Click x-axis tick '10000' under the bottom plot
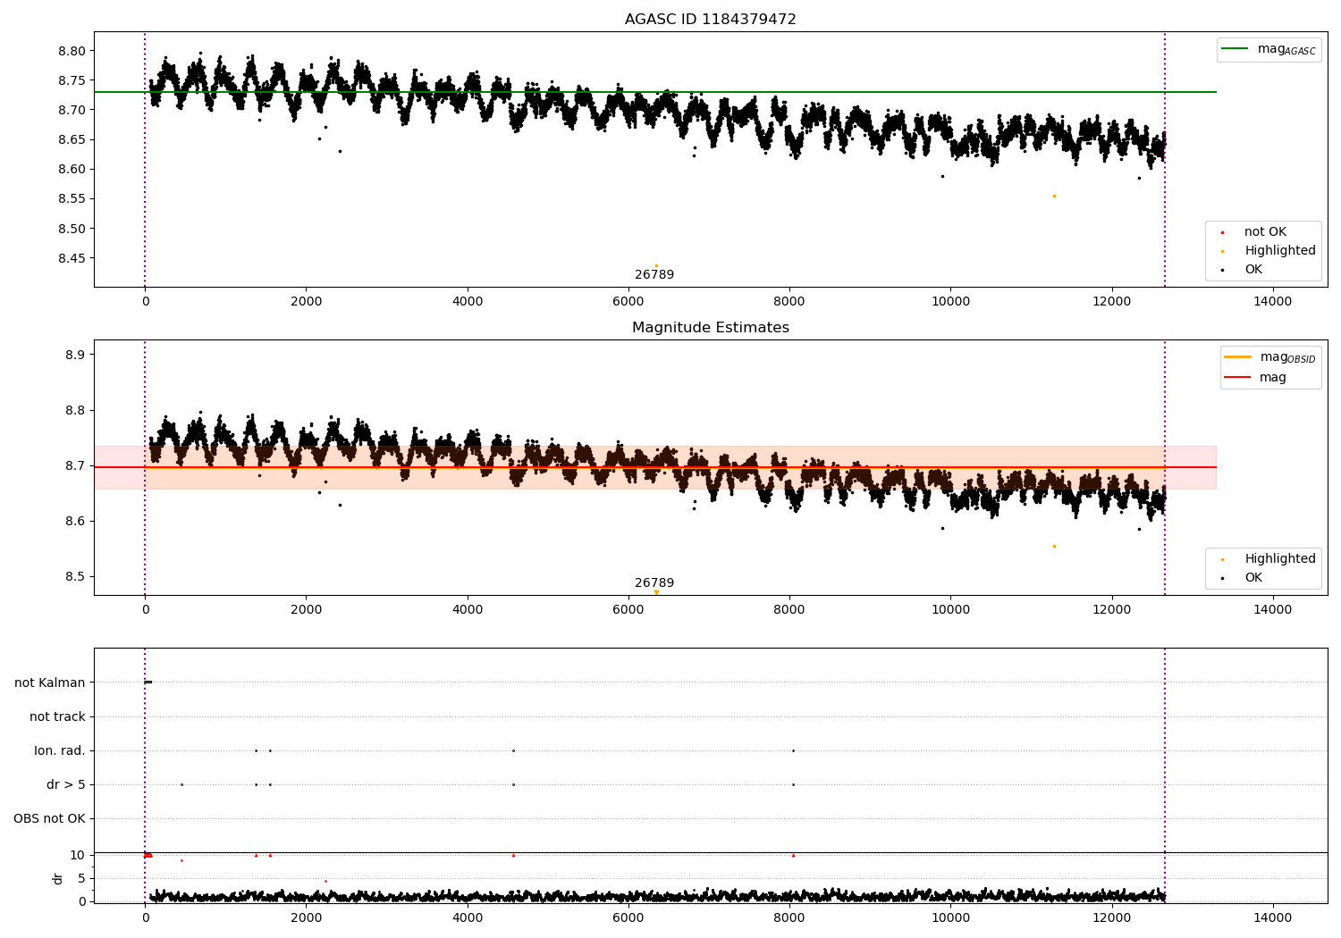1341x938 pixels. (x=950, y=917)
